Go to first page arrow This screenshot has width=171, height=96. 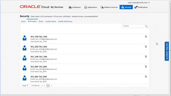tap(42, 86)
